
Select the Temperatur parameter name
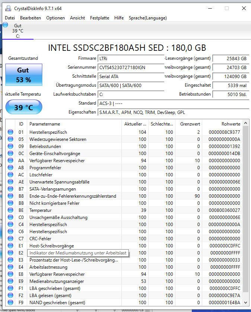[x=41, y=210]
